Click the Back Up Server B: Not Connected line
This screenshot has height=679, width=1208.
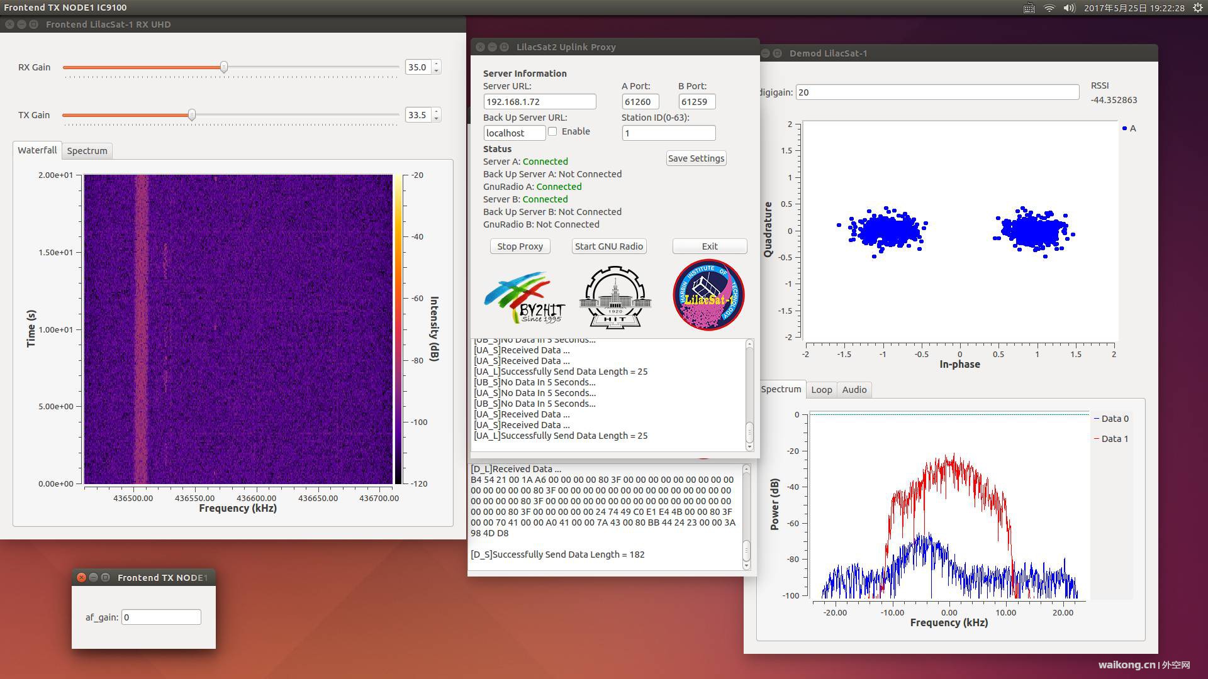[552, 212]
